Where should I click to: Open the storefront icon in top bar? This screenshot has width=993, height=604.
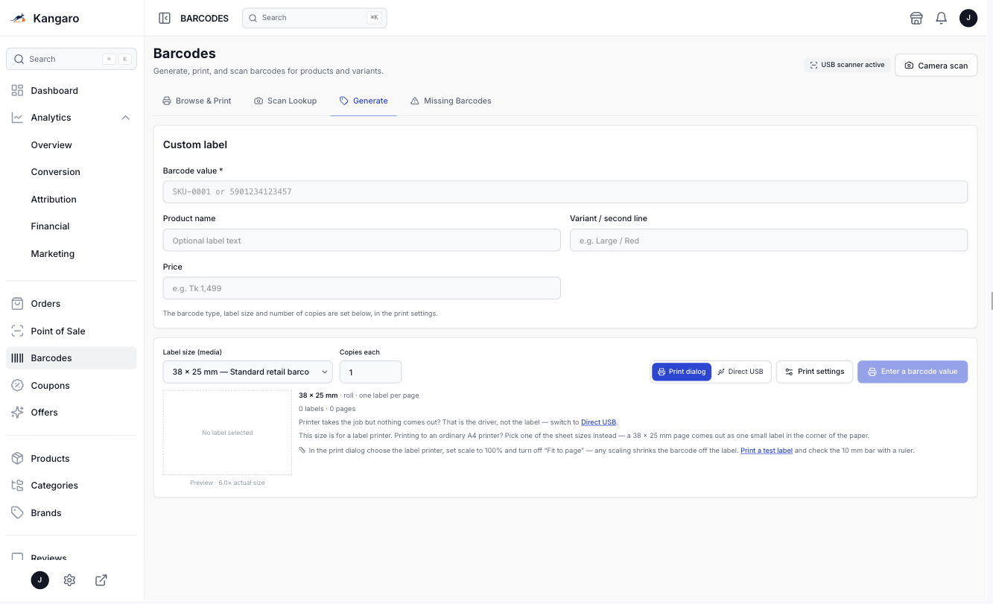coord(916,18)
